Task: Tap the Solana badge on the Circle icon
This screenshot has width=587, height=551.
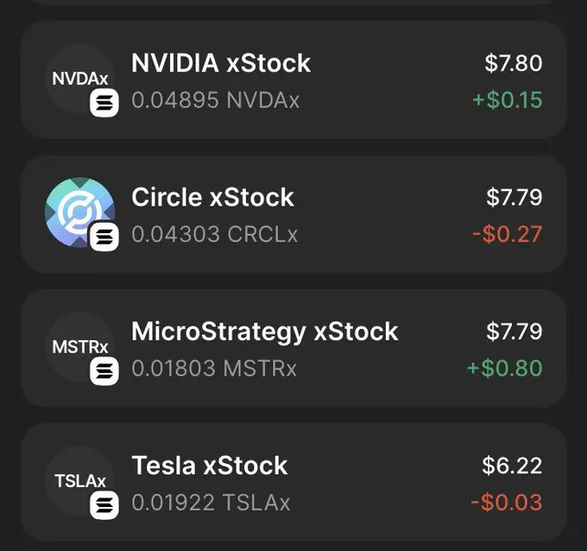Action: coord(104,237)
